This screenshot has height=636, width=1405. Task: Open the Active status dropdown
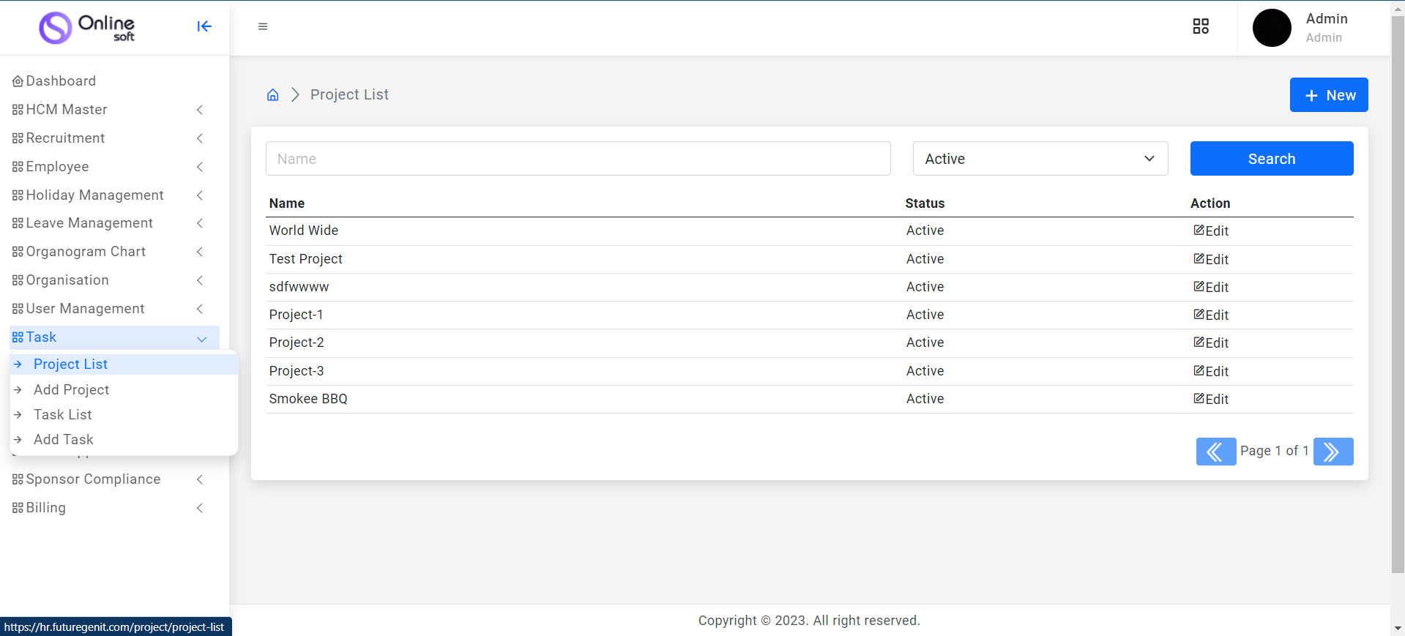pos(1040,159)
